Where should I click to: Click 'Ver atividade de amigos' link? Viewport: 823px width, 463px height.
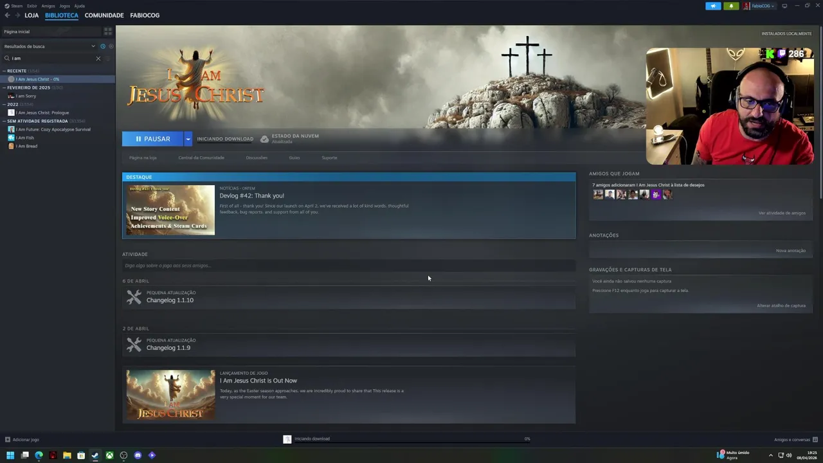pos(782,213)
